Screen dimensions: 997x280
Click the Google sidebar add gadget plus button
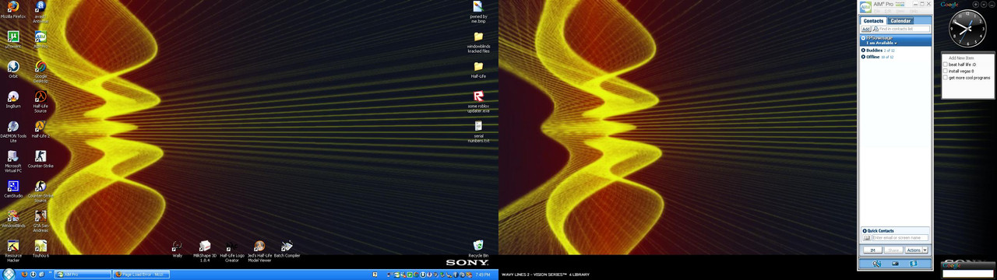pos(975,4)
